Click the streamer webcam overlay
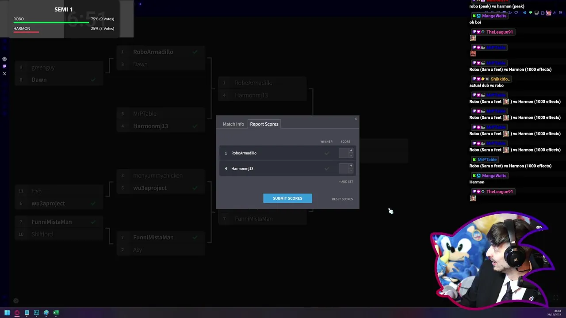This screenshot has height=318, width=566. [x=492, y=261]
